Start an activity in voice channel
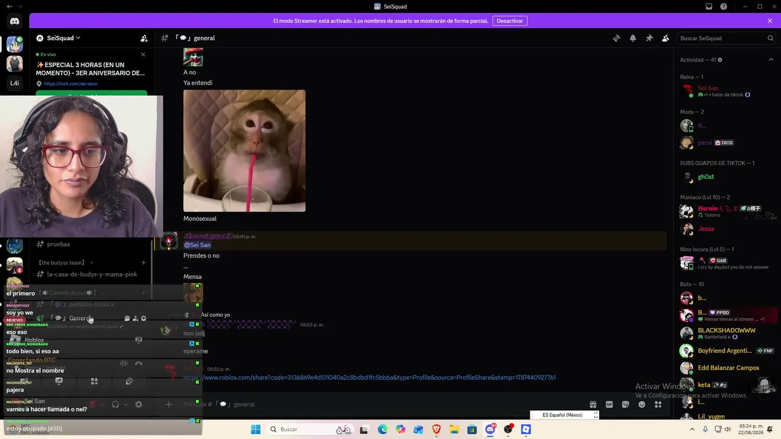Image resolution: width=781 pixels, height=439 pixels. (x=94, y=382)
